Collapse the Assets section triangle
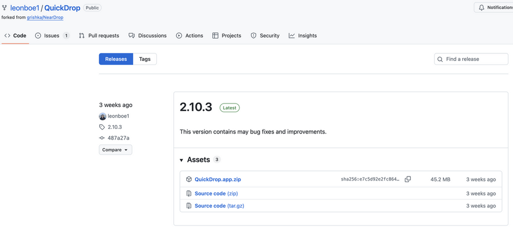Image resolution: width=513 pixels, height=229 pixels. pos(181,160)
